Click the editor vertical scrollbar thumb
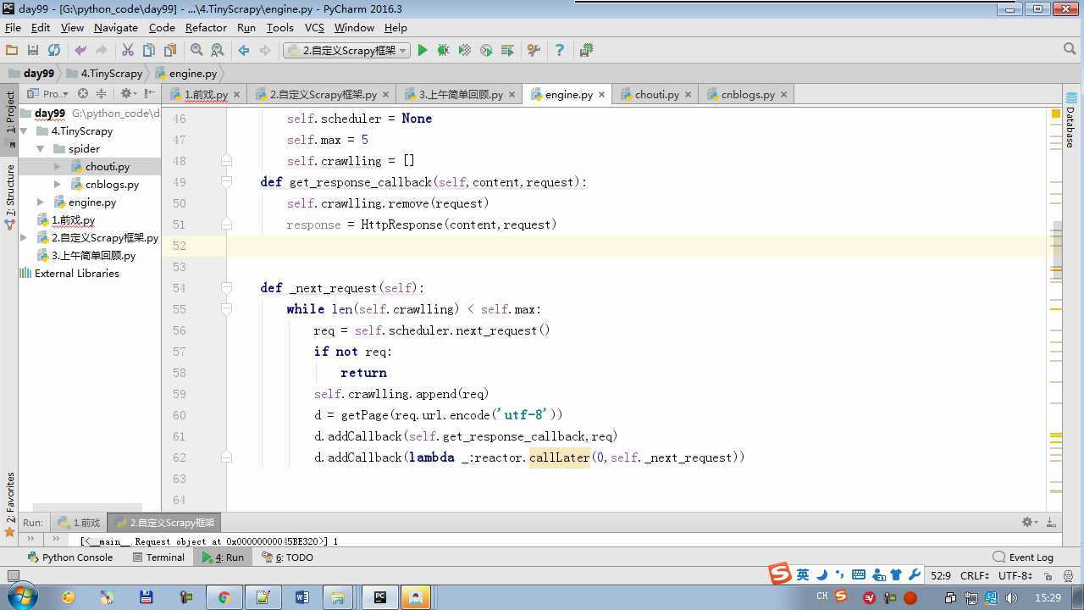The height and width of the screenshot is (610, 1084). (x=1057, y=252)
